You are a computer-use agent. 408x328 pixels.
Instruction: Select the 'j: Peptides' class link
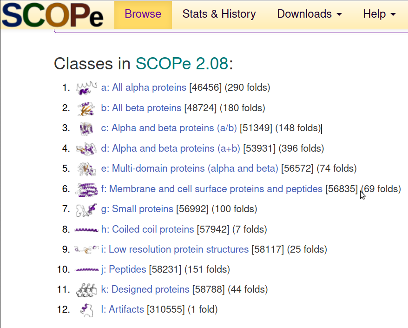click(124, 269)
